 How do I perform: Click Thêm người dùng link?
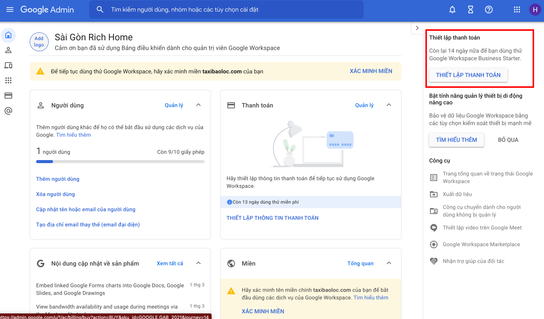pos(58,179)
